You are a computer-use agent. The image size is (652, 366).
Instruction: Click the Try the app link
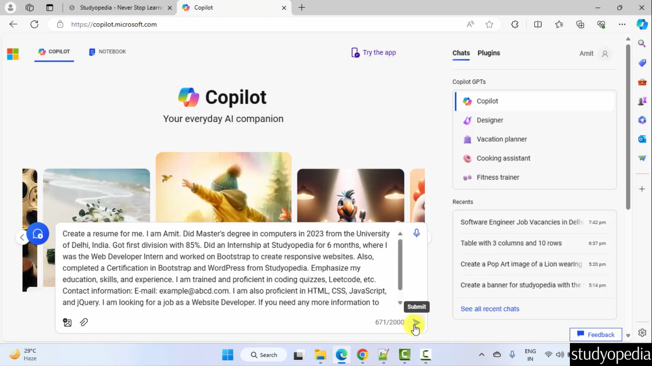pos(374,52)
